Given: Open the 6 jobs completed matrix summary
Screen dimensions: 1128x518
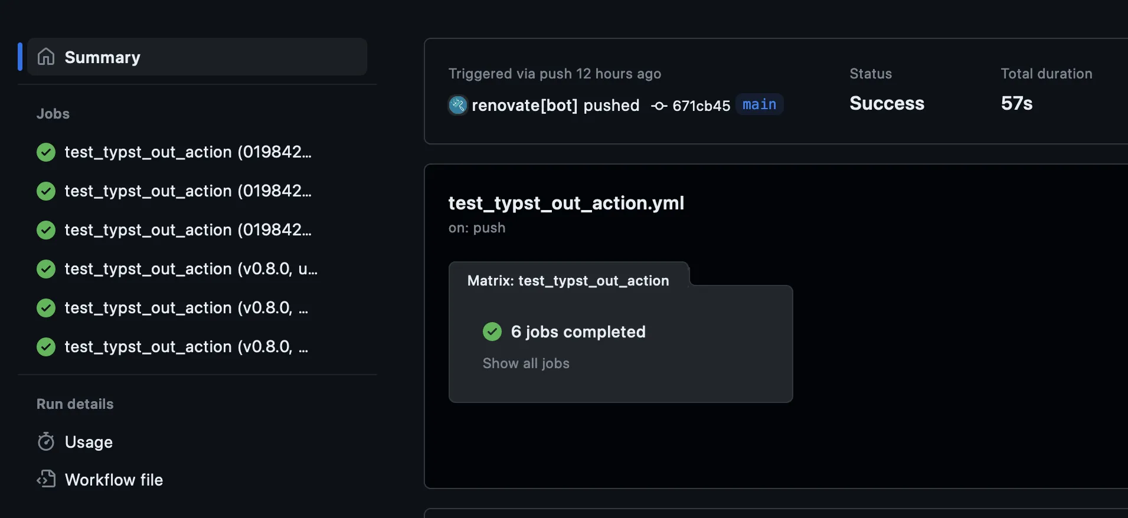Looking at the screenshot, I should 578,332.
